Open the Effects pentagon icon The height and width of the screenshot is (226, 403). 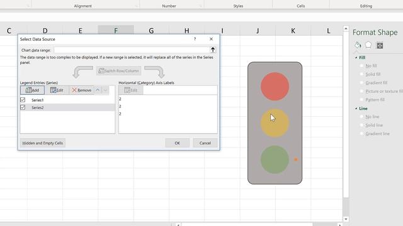pos(368,45)
